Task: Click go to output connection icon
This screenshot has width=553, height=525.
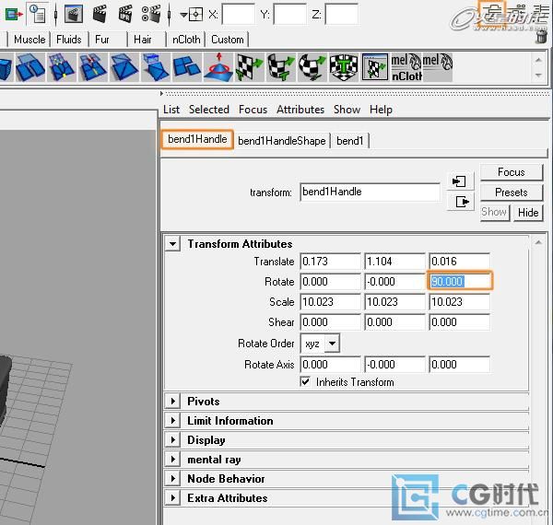Action: point(462,202)
